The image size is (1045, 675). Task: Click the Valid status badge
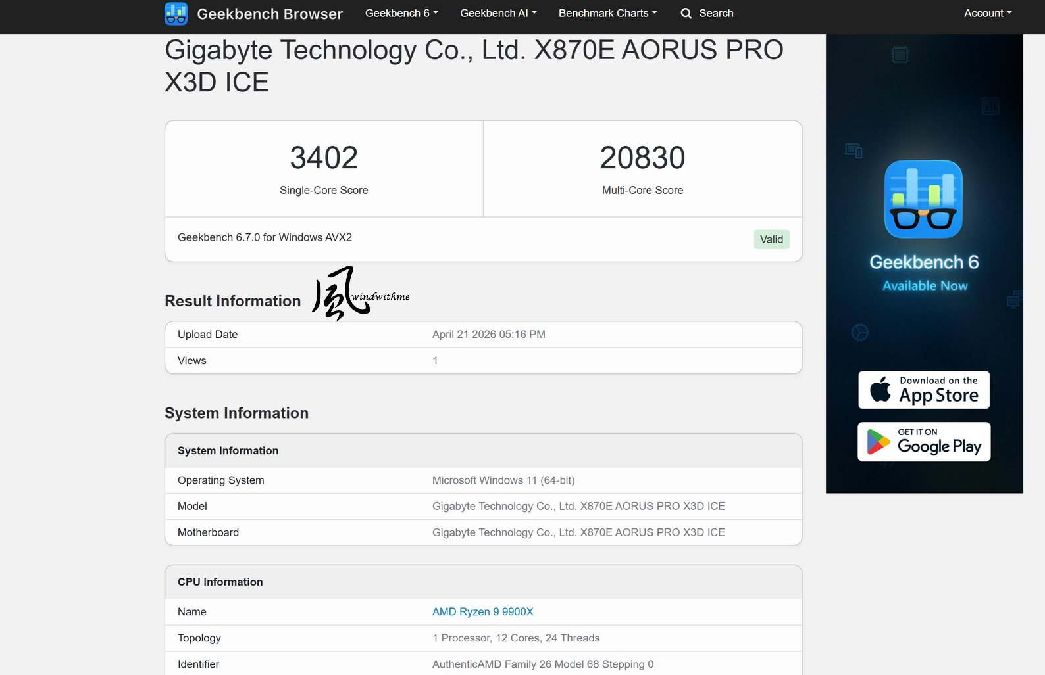tap(771, 239)
